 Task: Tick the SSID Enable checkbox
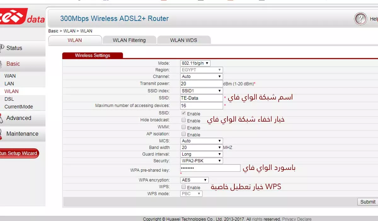click(x=184, y=113)
